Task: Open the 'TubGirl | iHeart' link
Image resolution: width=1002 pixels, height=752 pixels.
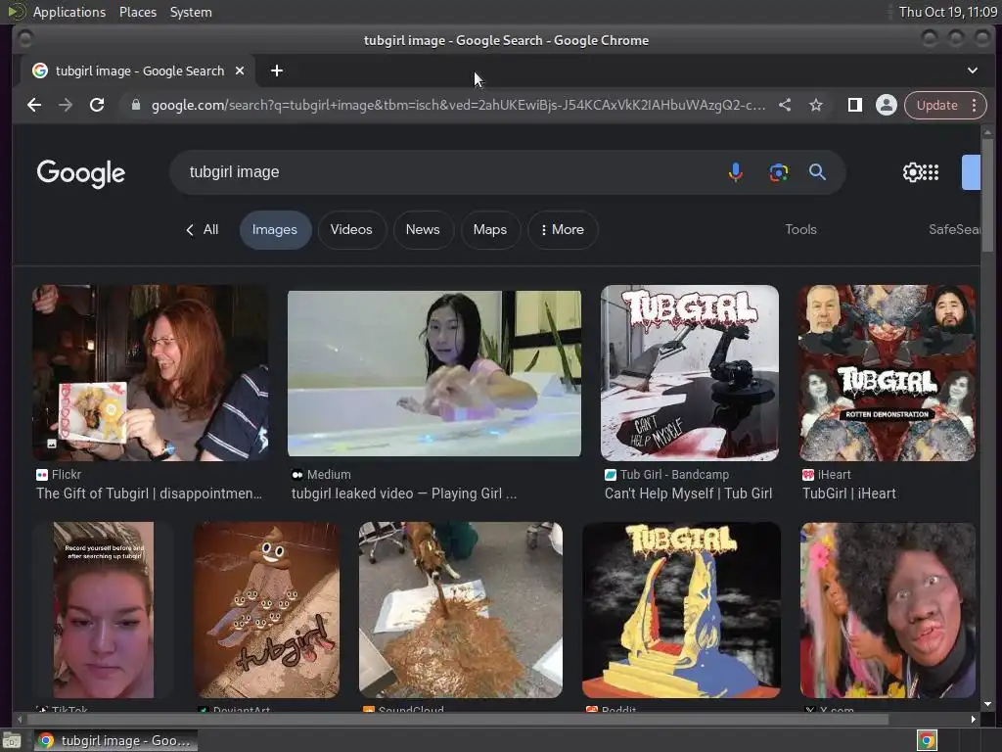Action: tap(848, 493)
